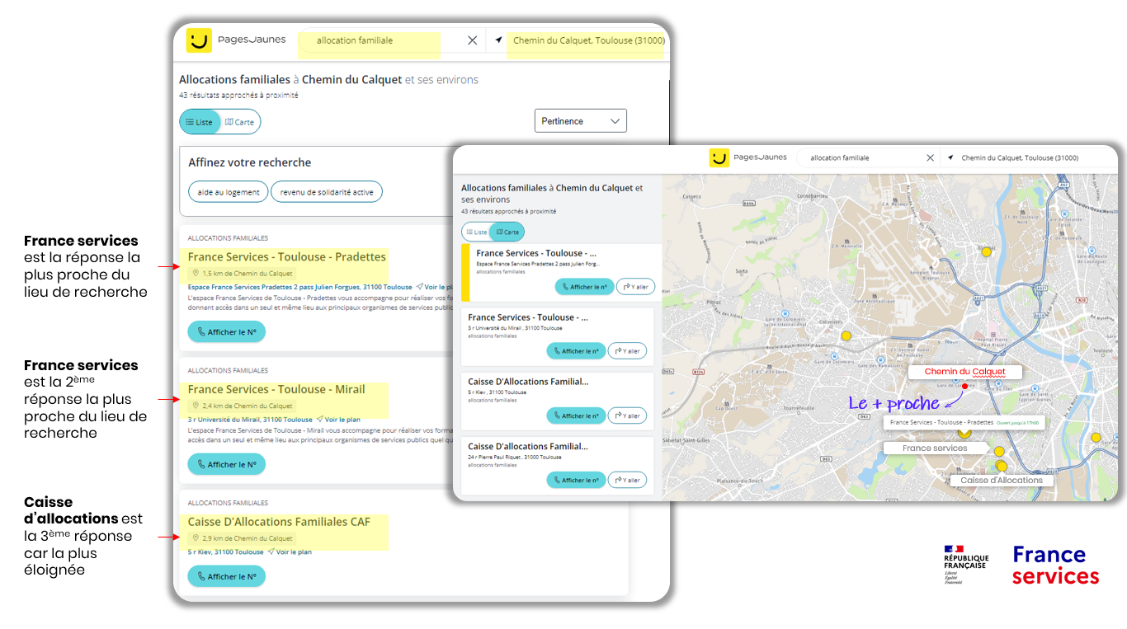The width and height of the screenshot is (1127, 629).
Task: Select the Carte toggle in map-view window
Action: pyautogui.click(x=507, y=232)
